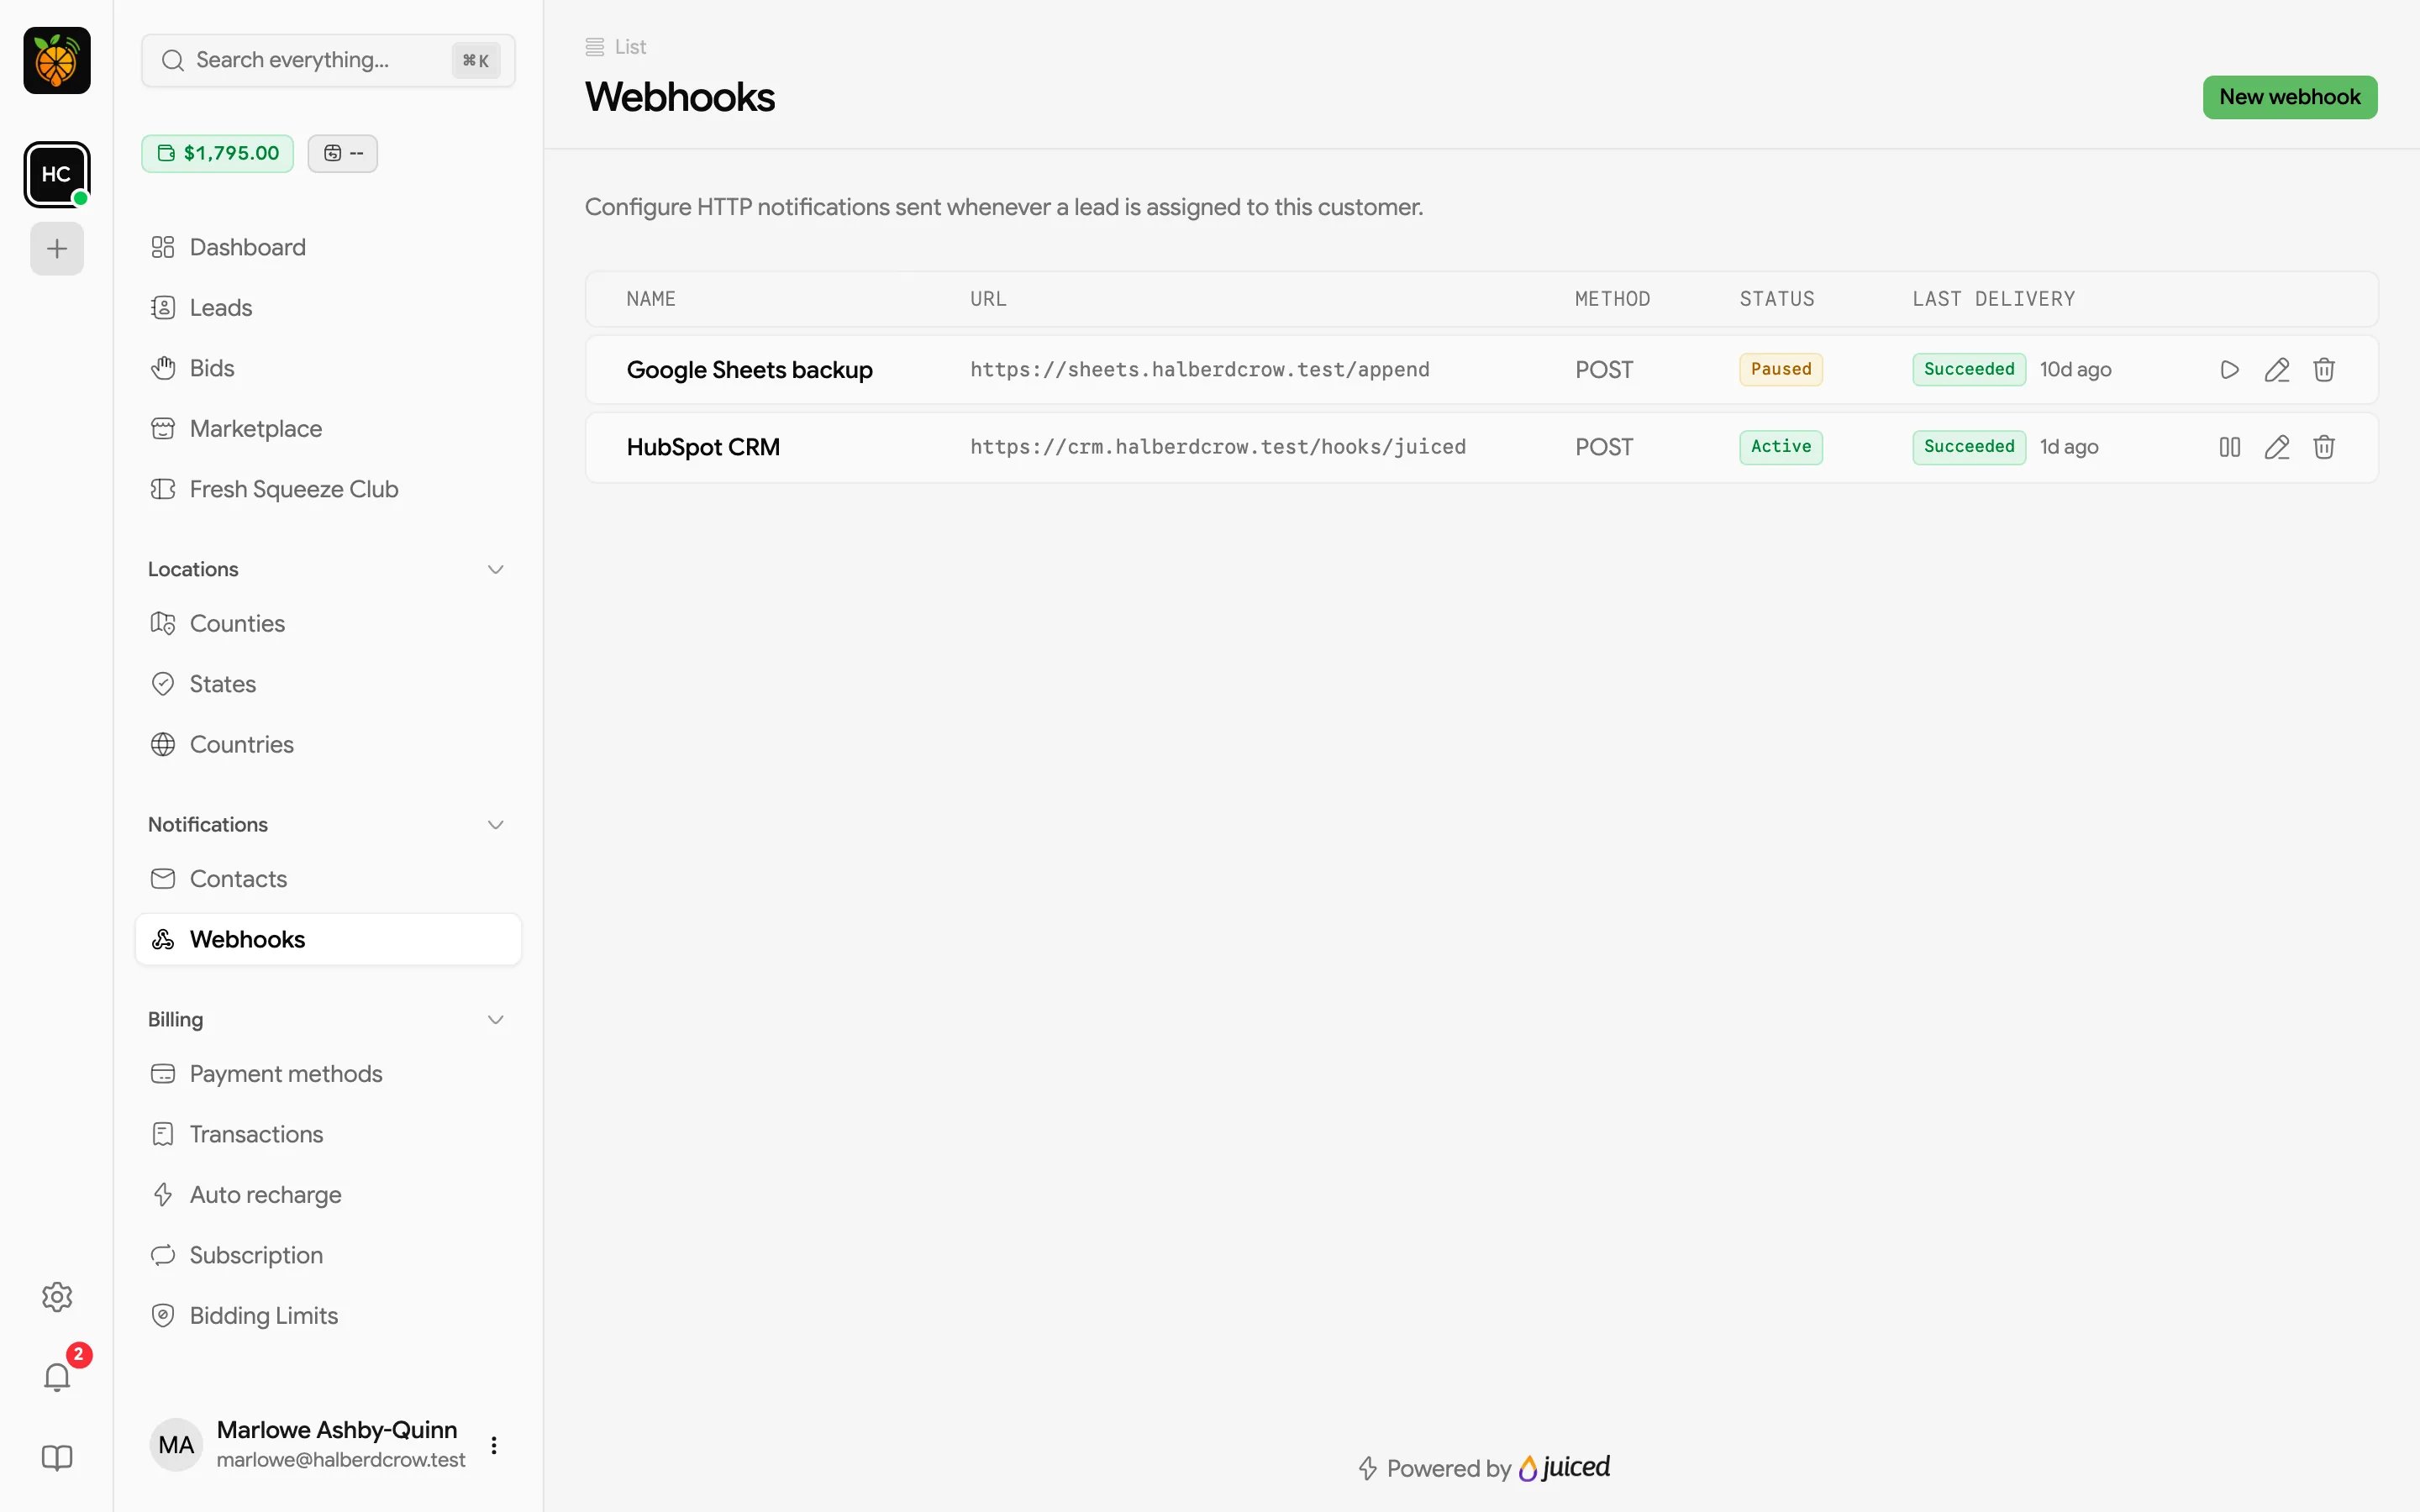The width and height of the screenshot is (2420, 1512).
Task: Click the calendar badge with dashes
Action: 343,153
